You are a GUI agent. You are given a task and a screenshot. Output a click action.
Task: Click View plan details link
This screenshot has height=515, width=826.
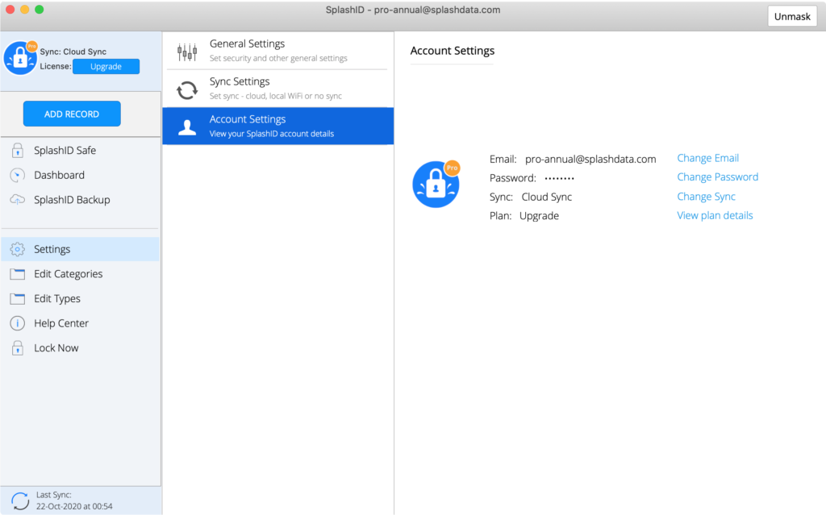[715, 216]
